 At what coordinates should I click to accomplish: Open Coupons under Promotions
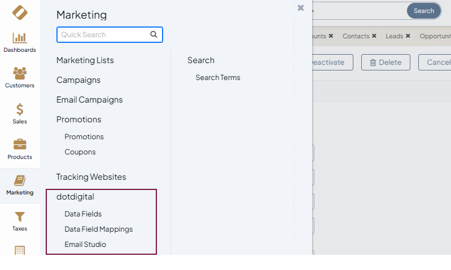tap(80, 152)
